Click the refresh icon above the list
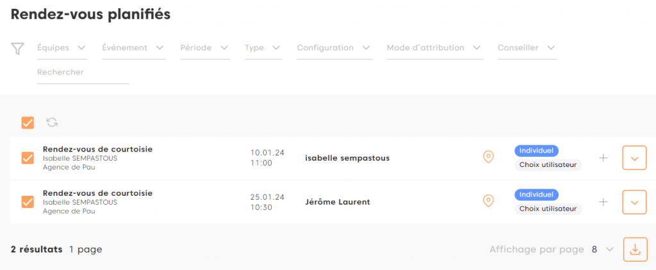 click(x=52, y=122)
